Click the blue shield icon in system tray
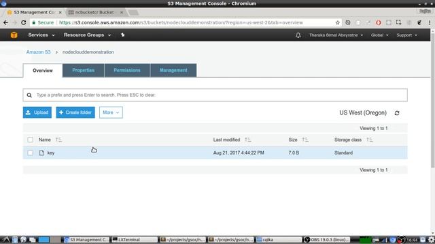 tap(393, 239)
